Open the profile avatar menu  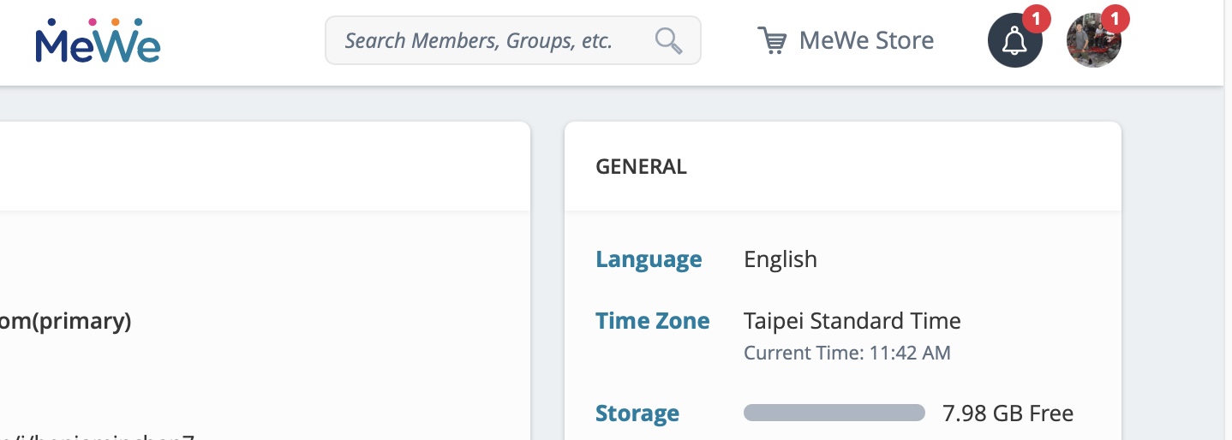click(1093, 42)
